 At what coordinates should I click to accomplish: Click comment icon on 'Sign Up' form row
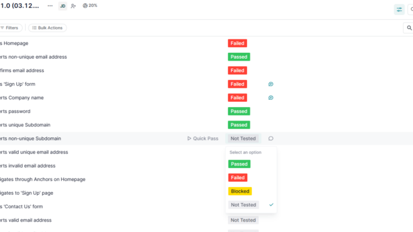click(271, 84)
